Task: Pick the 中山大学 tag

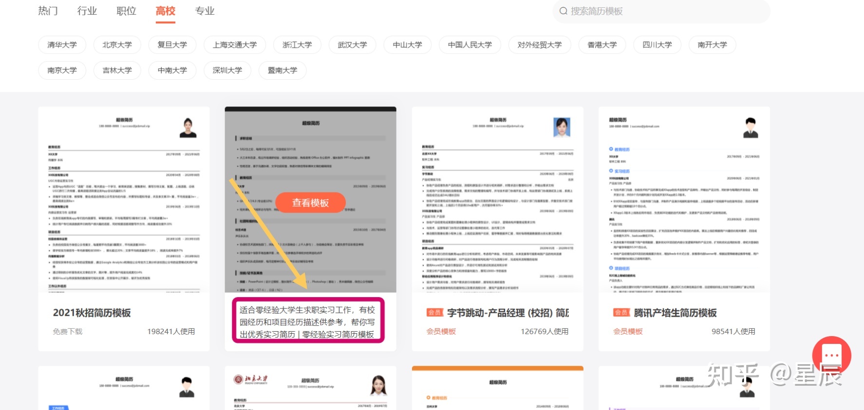Action: pos(407,45)
